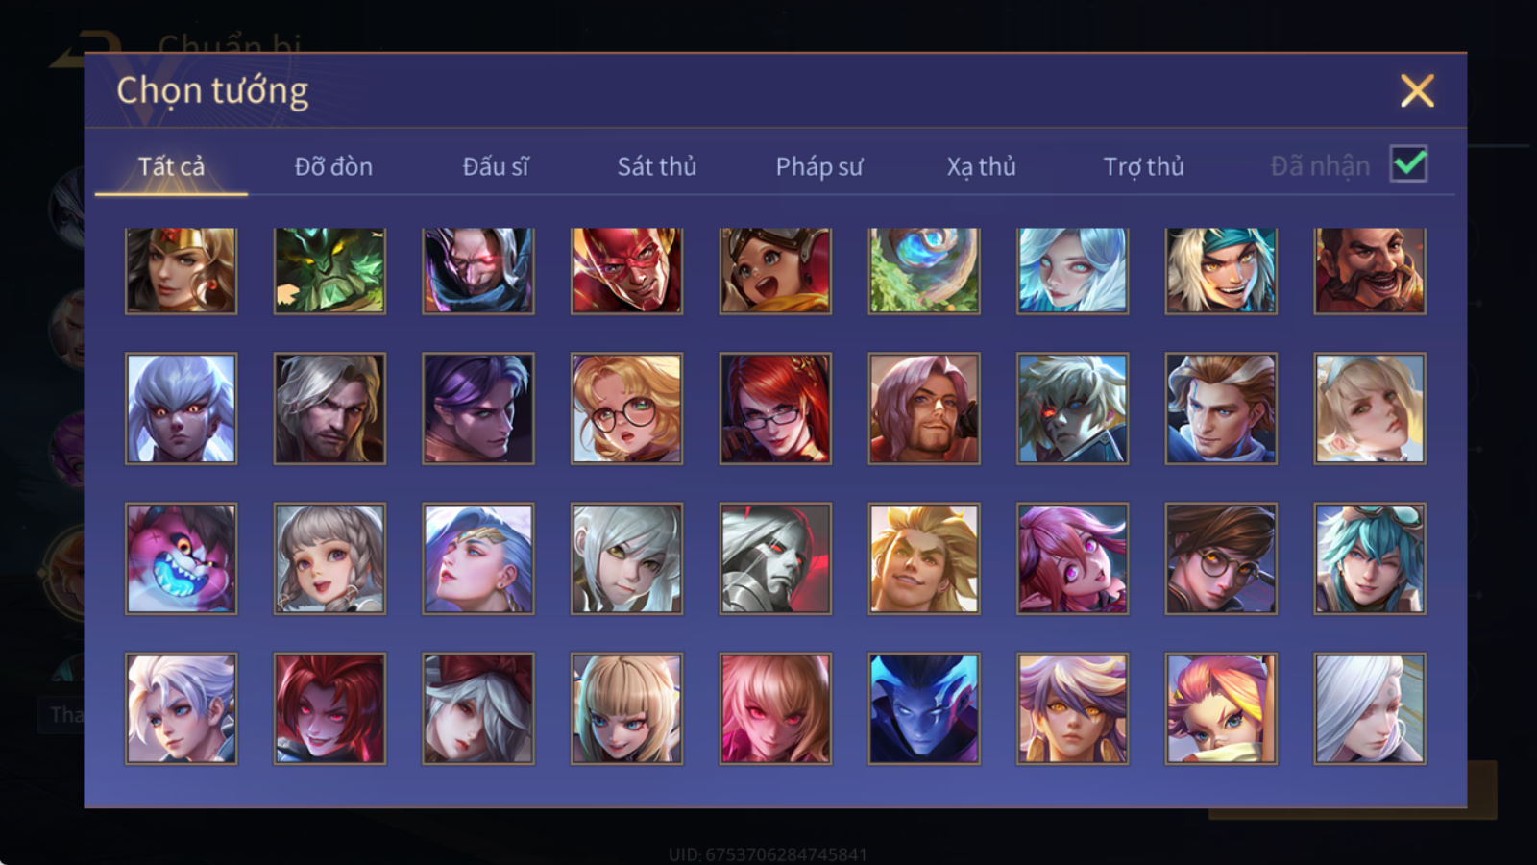The image size is (1537, 865).
Task: Switch to the Đỡ đòn tab
Action: click(x=333, y=166)
